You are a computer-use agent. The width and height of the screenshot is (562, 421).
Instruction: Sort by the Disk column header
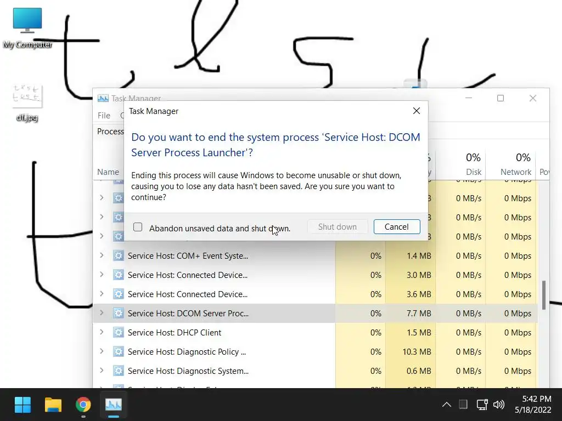[474, 172]
